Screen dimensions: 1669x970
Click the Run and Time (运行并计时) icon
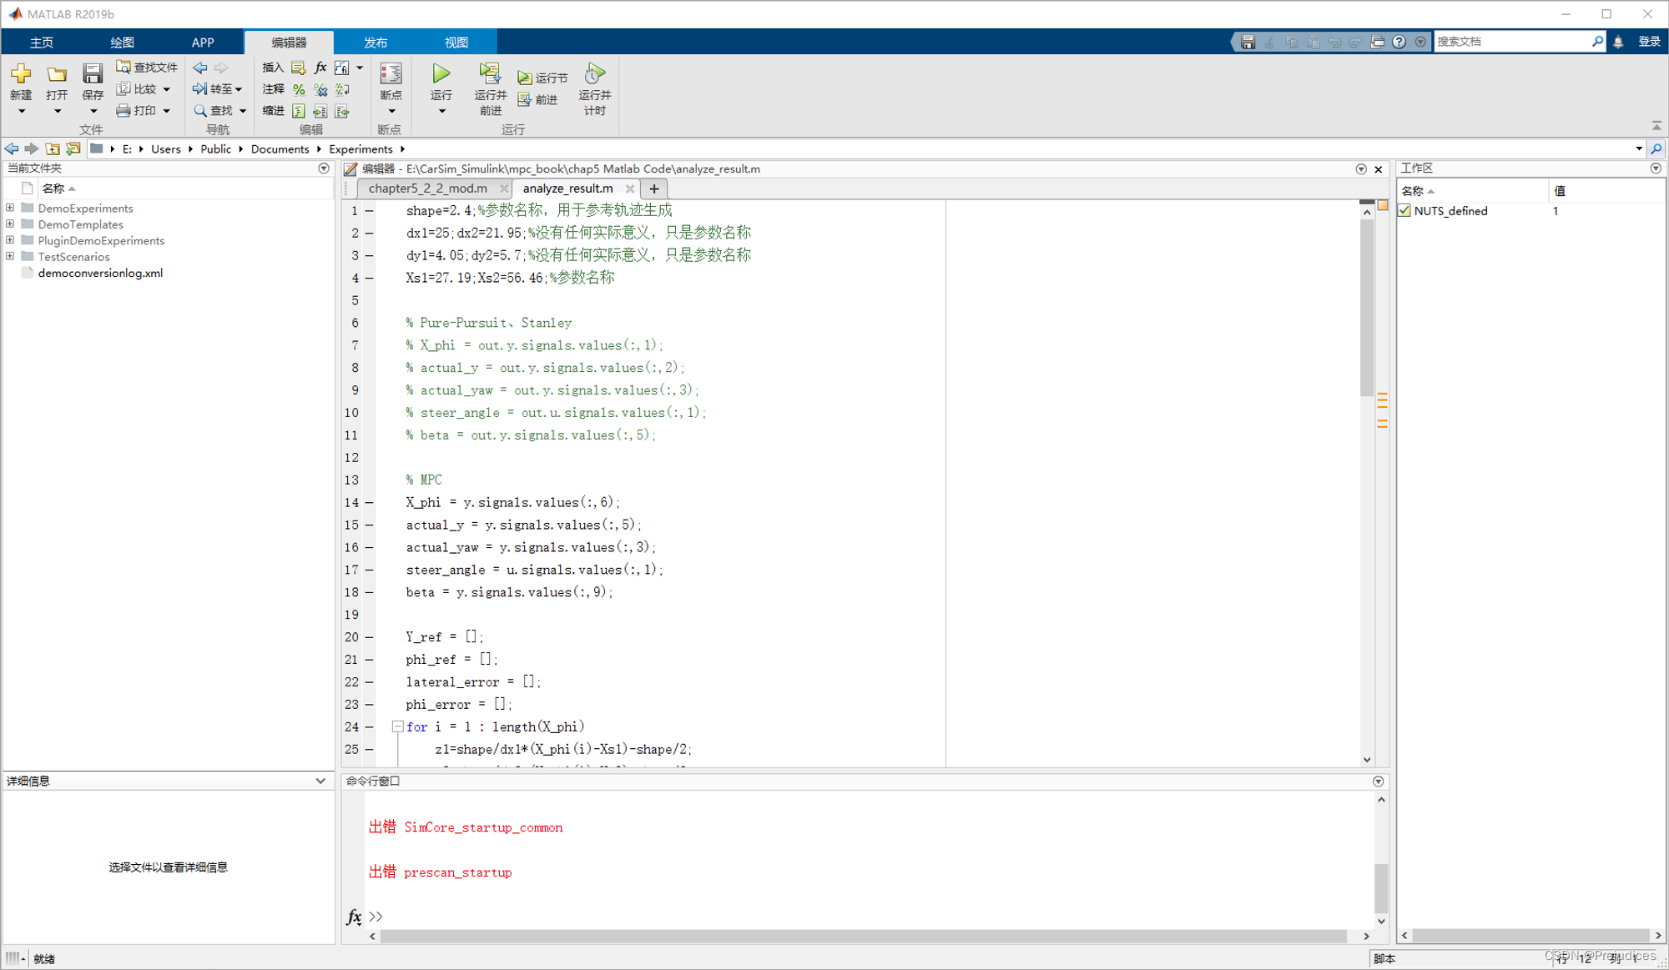click(594, 74)
